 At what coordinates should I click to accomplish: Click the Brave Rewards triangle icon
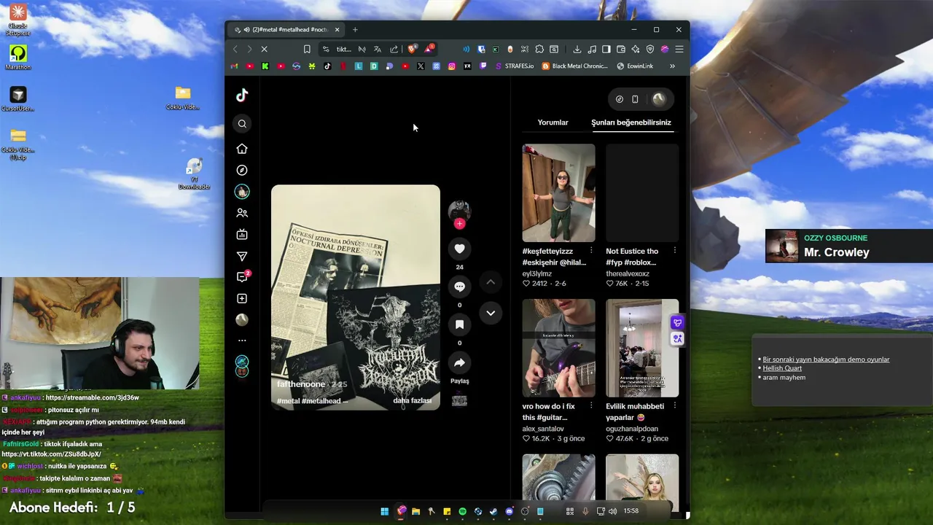click(x=429, y=49)
